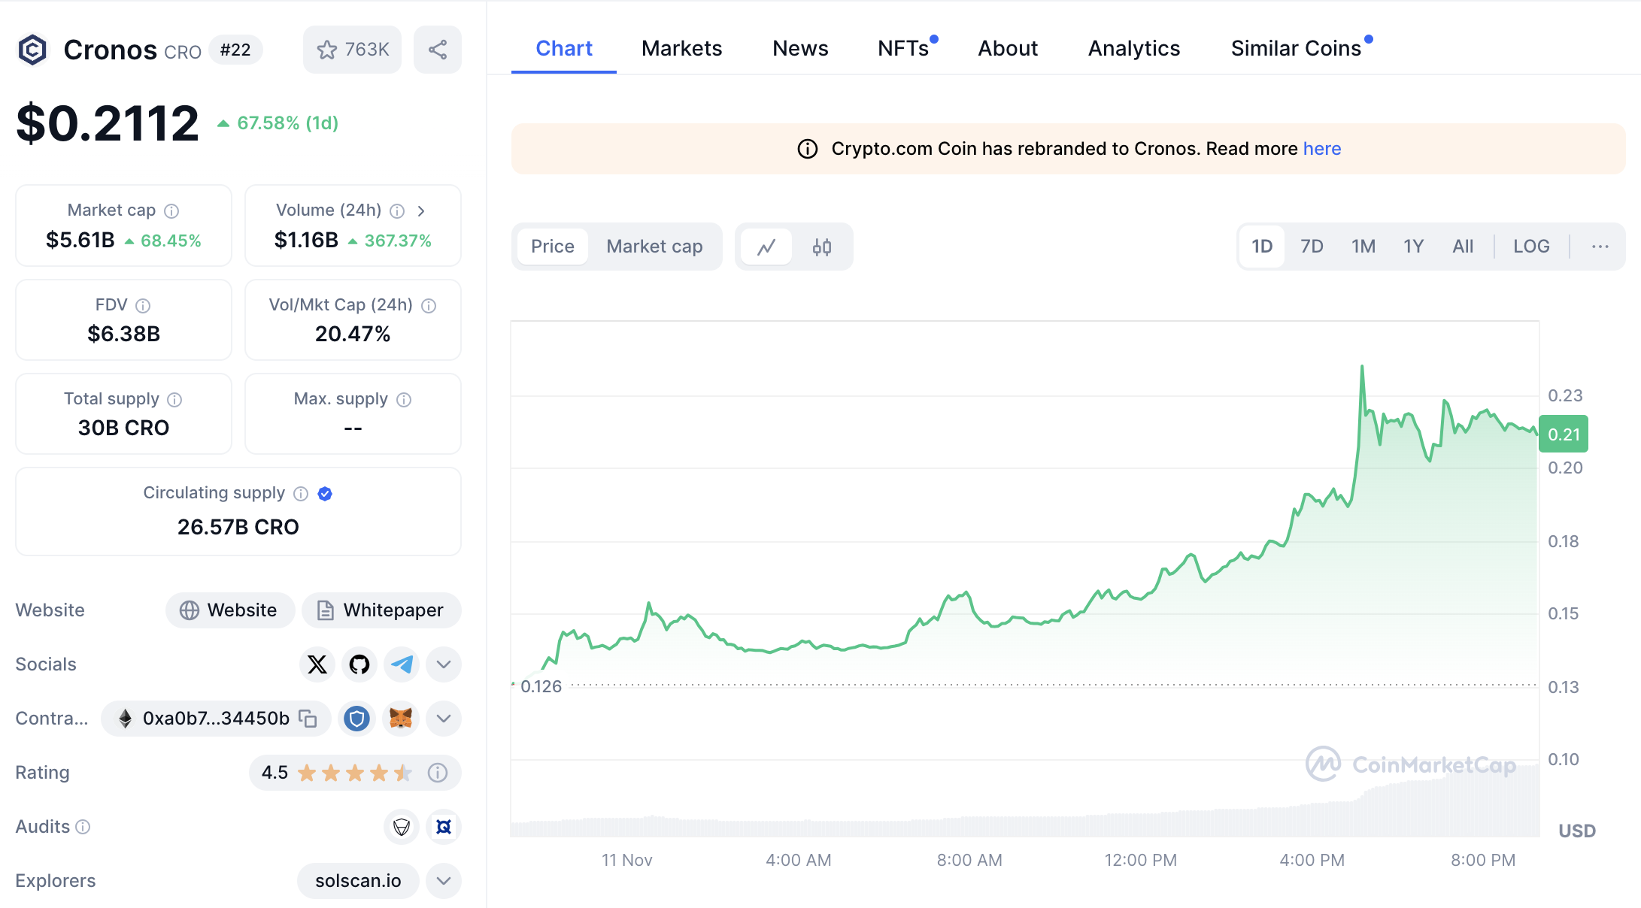1641x908 pixels.
Task: Click contract address 0xa0b7...34450b
Action: pos(216,718)
